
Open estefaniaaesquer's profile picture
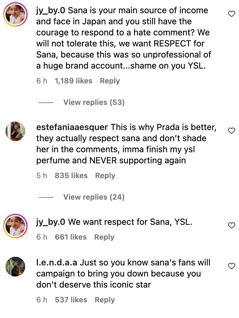15,131
